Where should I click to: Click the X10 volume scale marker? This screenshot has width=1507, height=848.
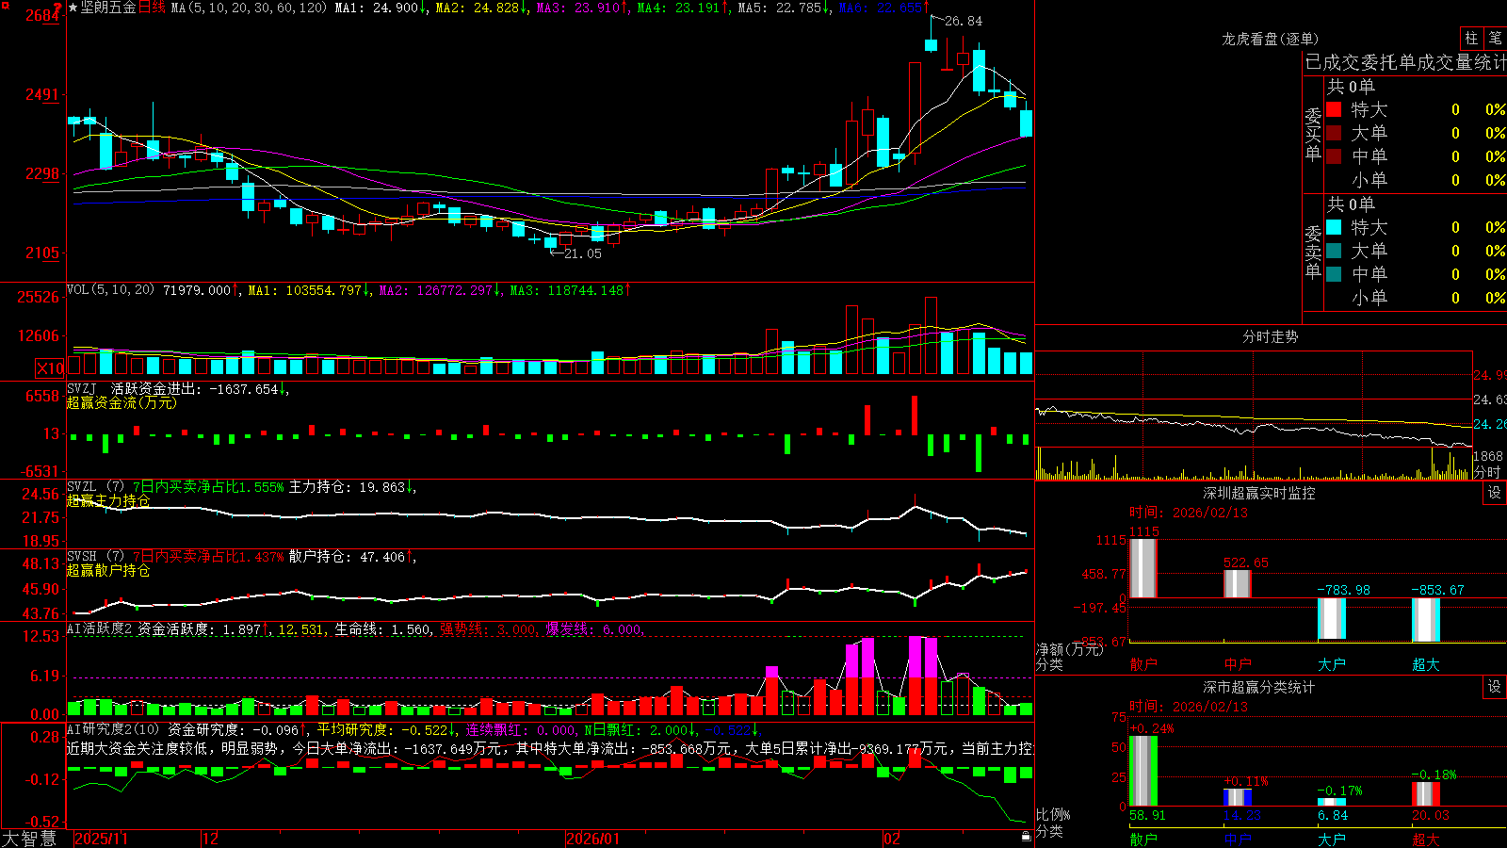click(50, 368)
